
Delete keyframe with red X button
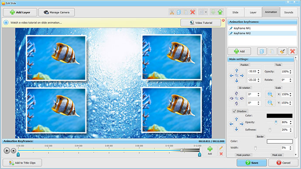tap(292, 51)
